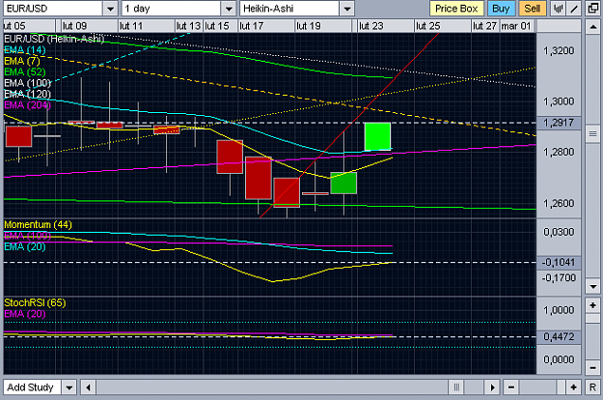Click the 1,2600 price axis label

(x=559, y=203)
